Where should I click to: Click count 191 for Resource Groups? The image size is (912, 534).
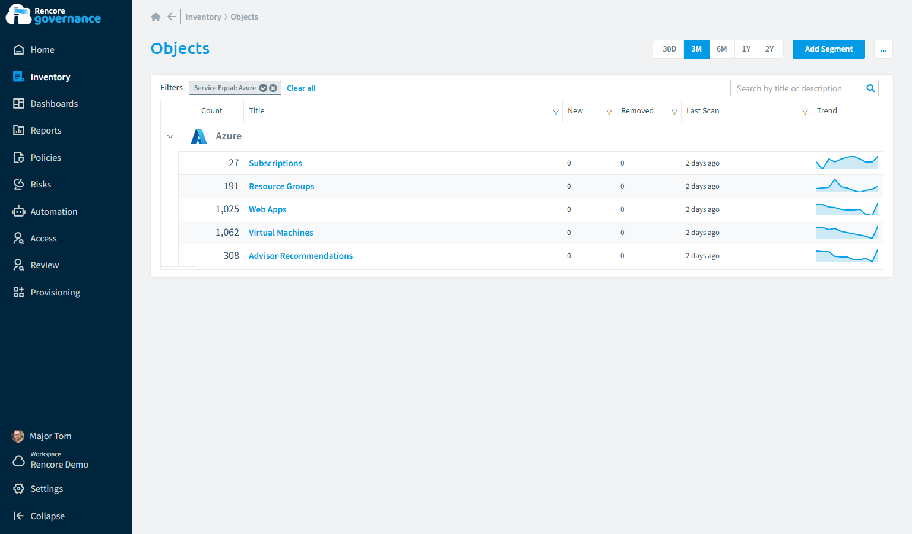click(x=232, y=186)
